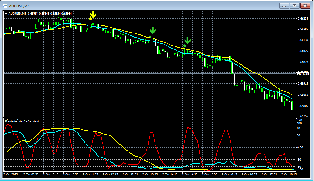Click the 0.65755 price scale label
Viewport: 314px width, 181px height.
(x=303, y=116)
